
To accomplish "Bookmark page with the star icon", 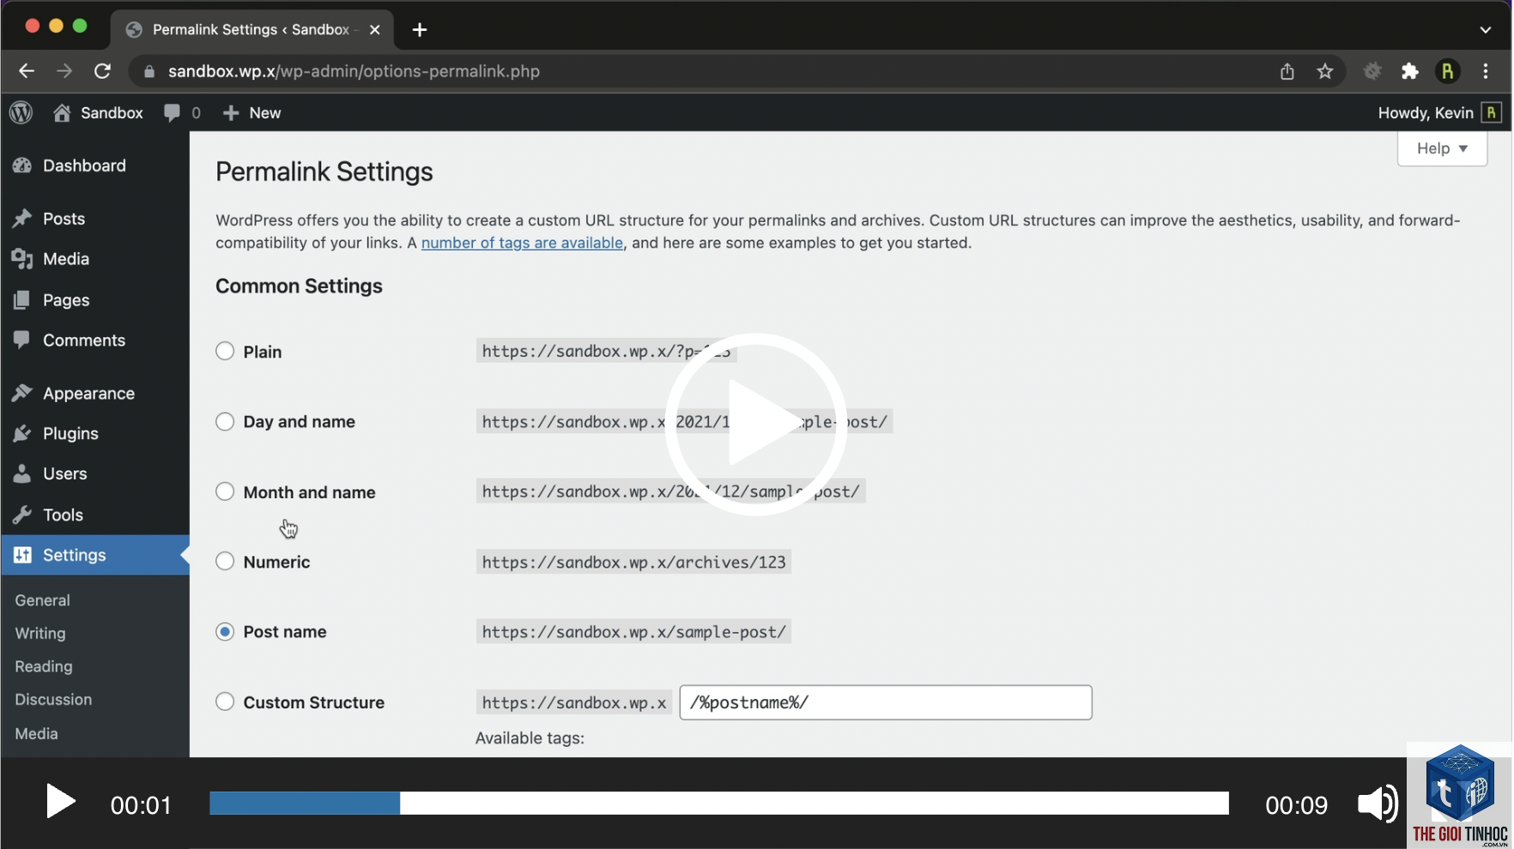I will click(1325, 71).
